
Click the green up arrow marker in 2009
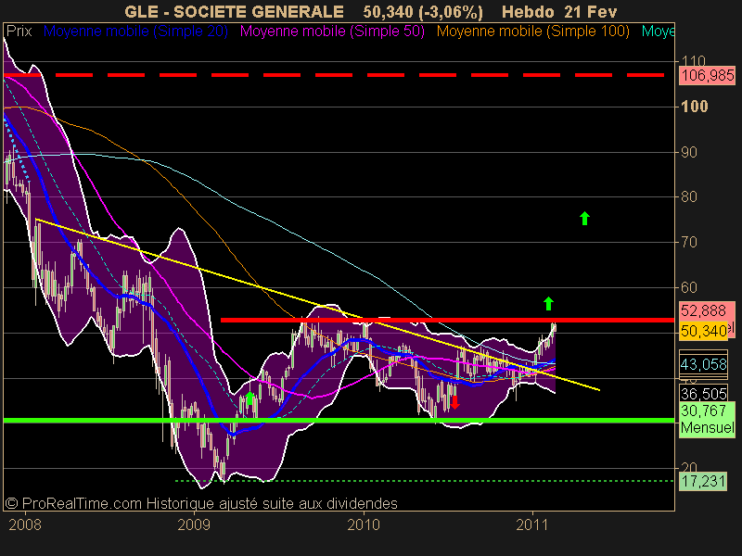(x=249, y=398)
